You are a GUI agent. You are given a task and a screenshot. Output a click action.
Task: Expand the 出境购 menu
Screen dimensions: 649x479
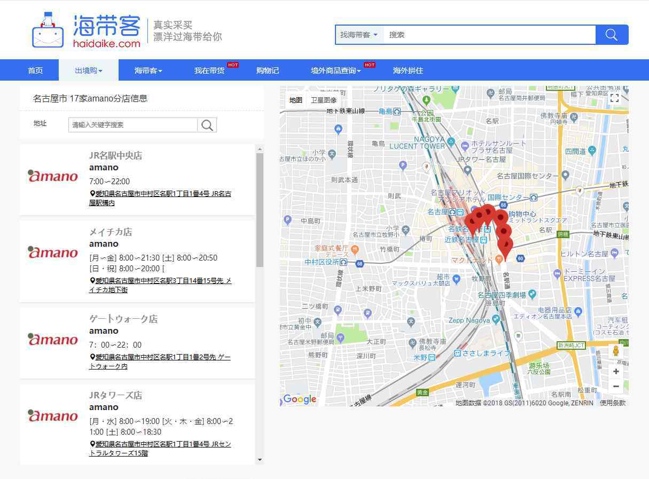[89, 70]
